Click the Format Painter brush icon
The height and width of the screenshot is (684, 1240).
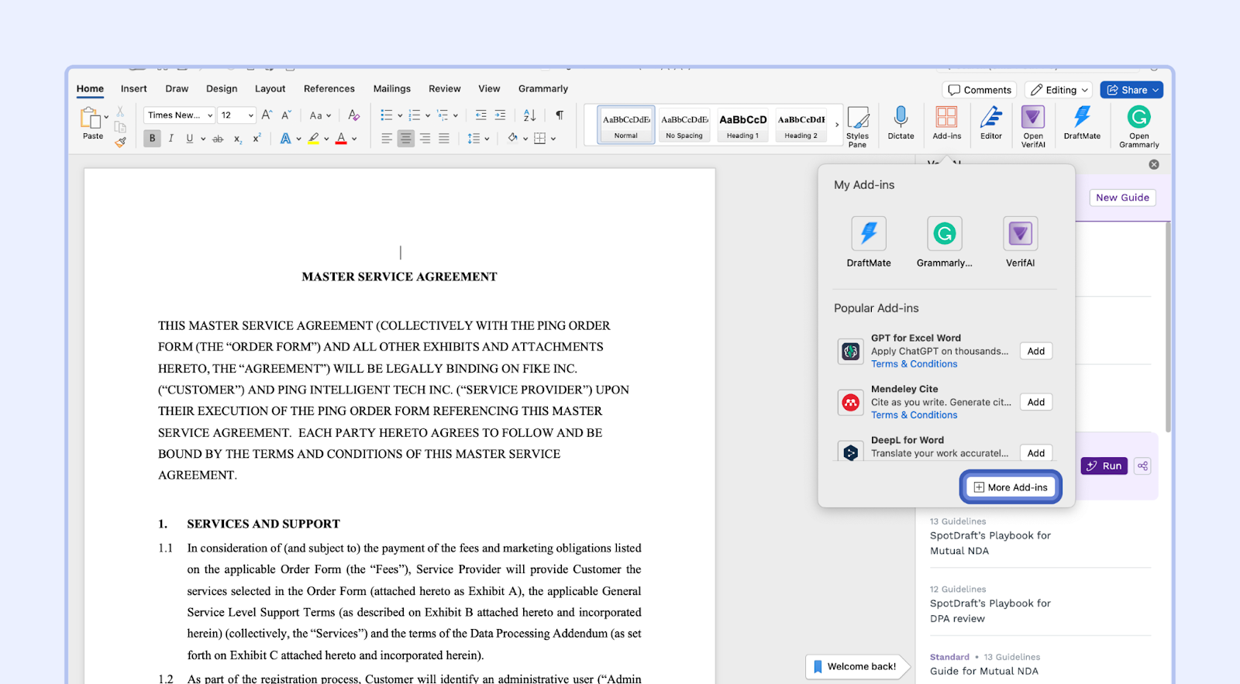coord(120,142)
